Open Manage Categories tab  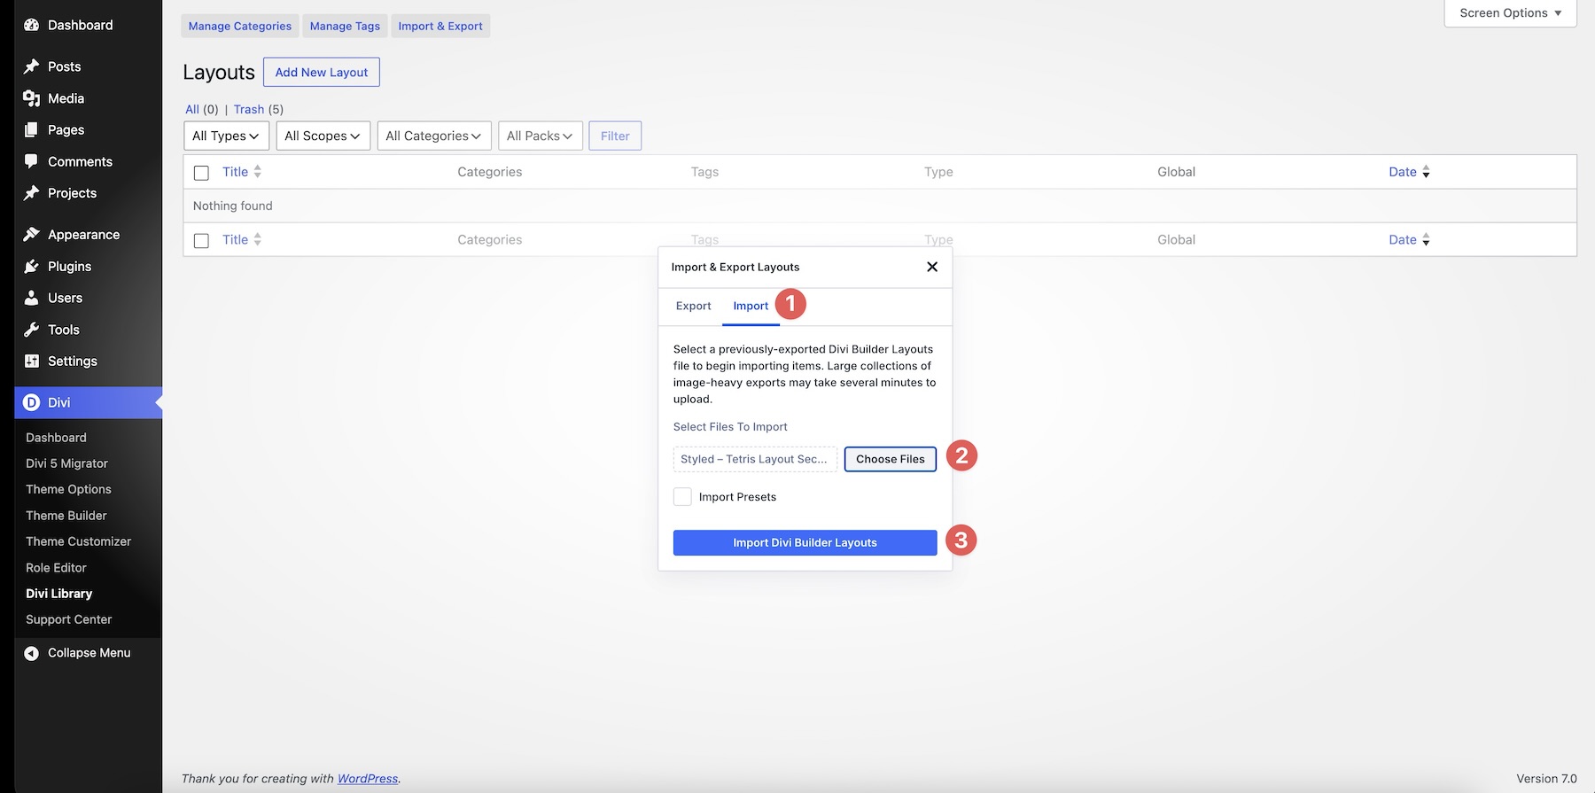tap(239, 26)
